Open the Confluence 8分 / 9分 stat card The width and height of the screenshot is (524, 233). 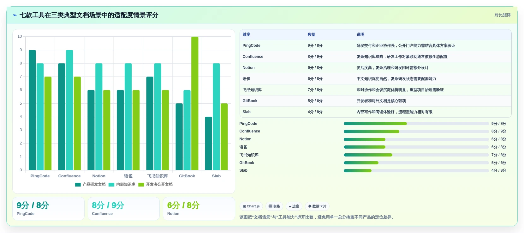[x=124, y=209]
